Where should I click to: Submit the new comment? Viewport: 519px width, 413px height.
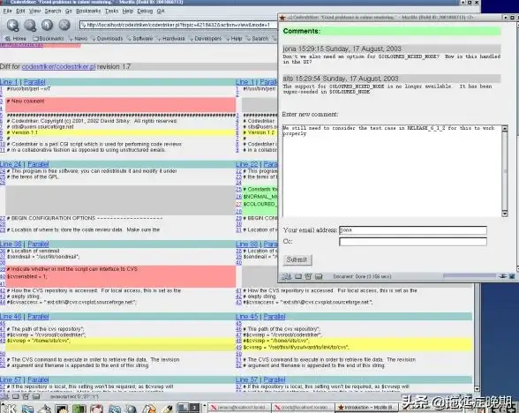pyautogui.click(x=297, y=259)
